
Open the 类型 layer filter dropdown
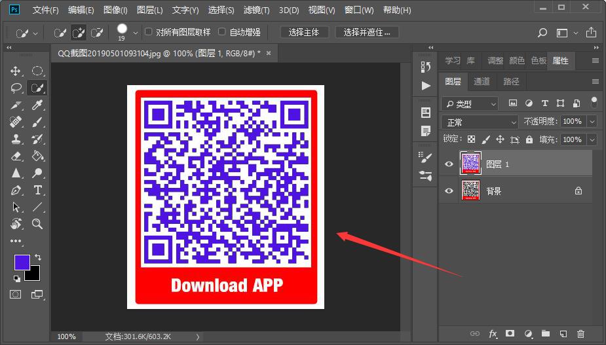470,103
